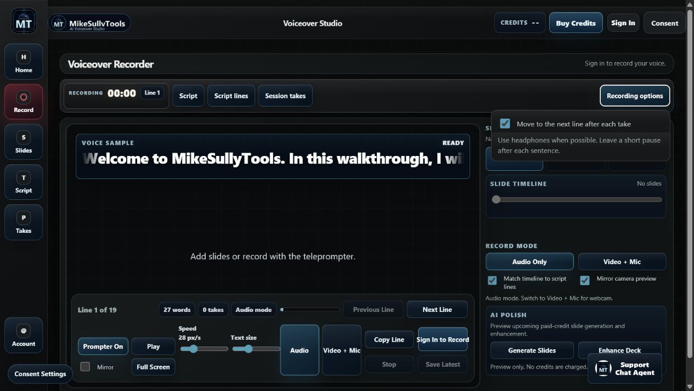Copy Line from the teleprompter
Image resolution: width=694 pixels, height=391 pixels.
tap(389, 339)
